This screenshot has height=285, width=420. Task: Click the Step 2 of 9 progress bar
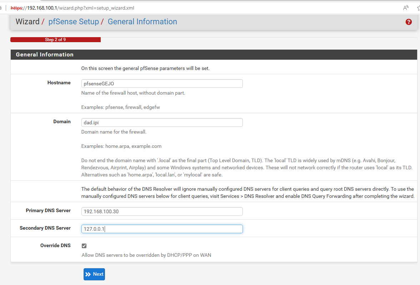[x=55, y=40]
